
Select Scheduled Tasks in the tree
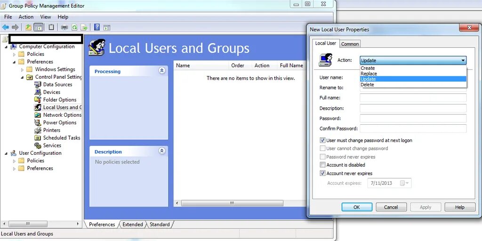pos(62,138)
